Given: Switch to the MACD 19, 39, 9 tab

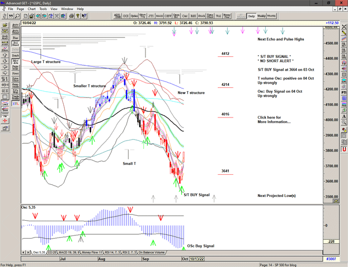Looking at the screenshot, I should pyautogui.click(x=70, y=253).
